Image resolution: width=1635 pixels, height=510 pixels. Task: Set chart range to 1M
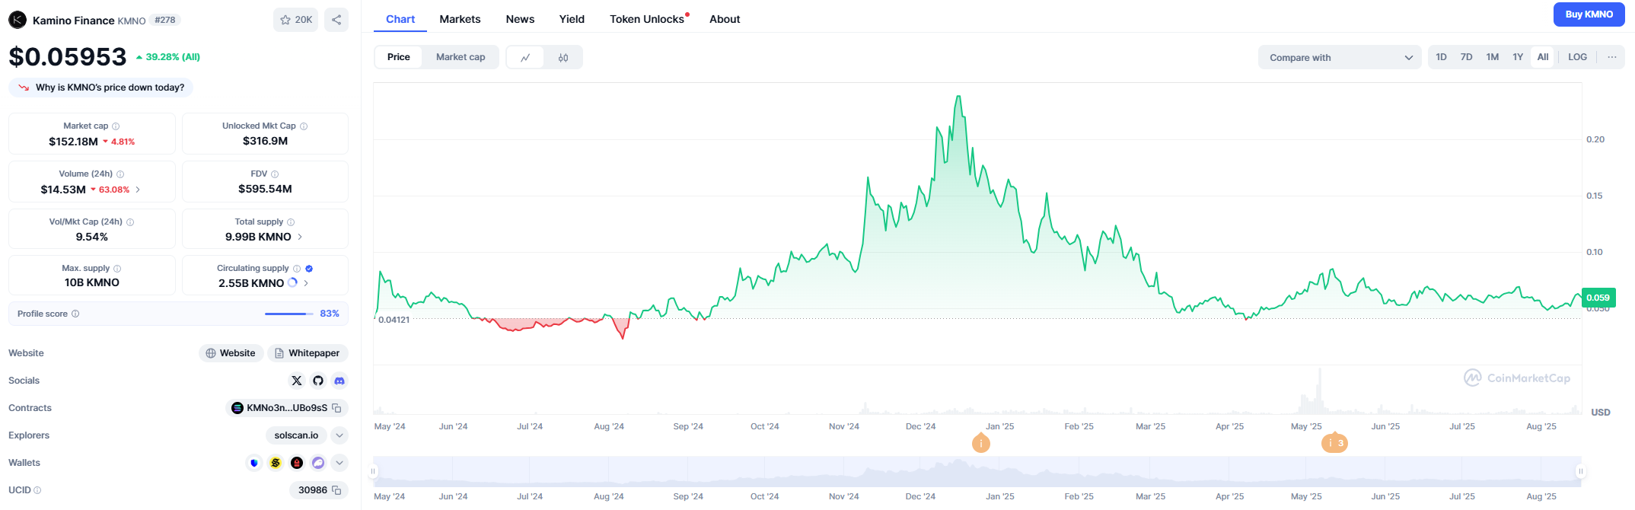tap(1493, 57)
